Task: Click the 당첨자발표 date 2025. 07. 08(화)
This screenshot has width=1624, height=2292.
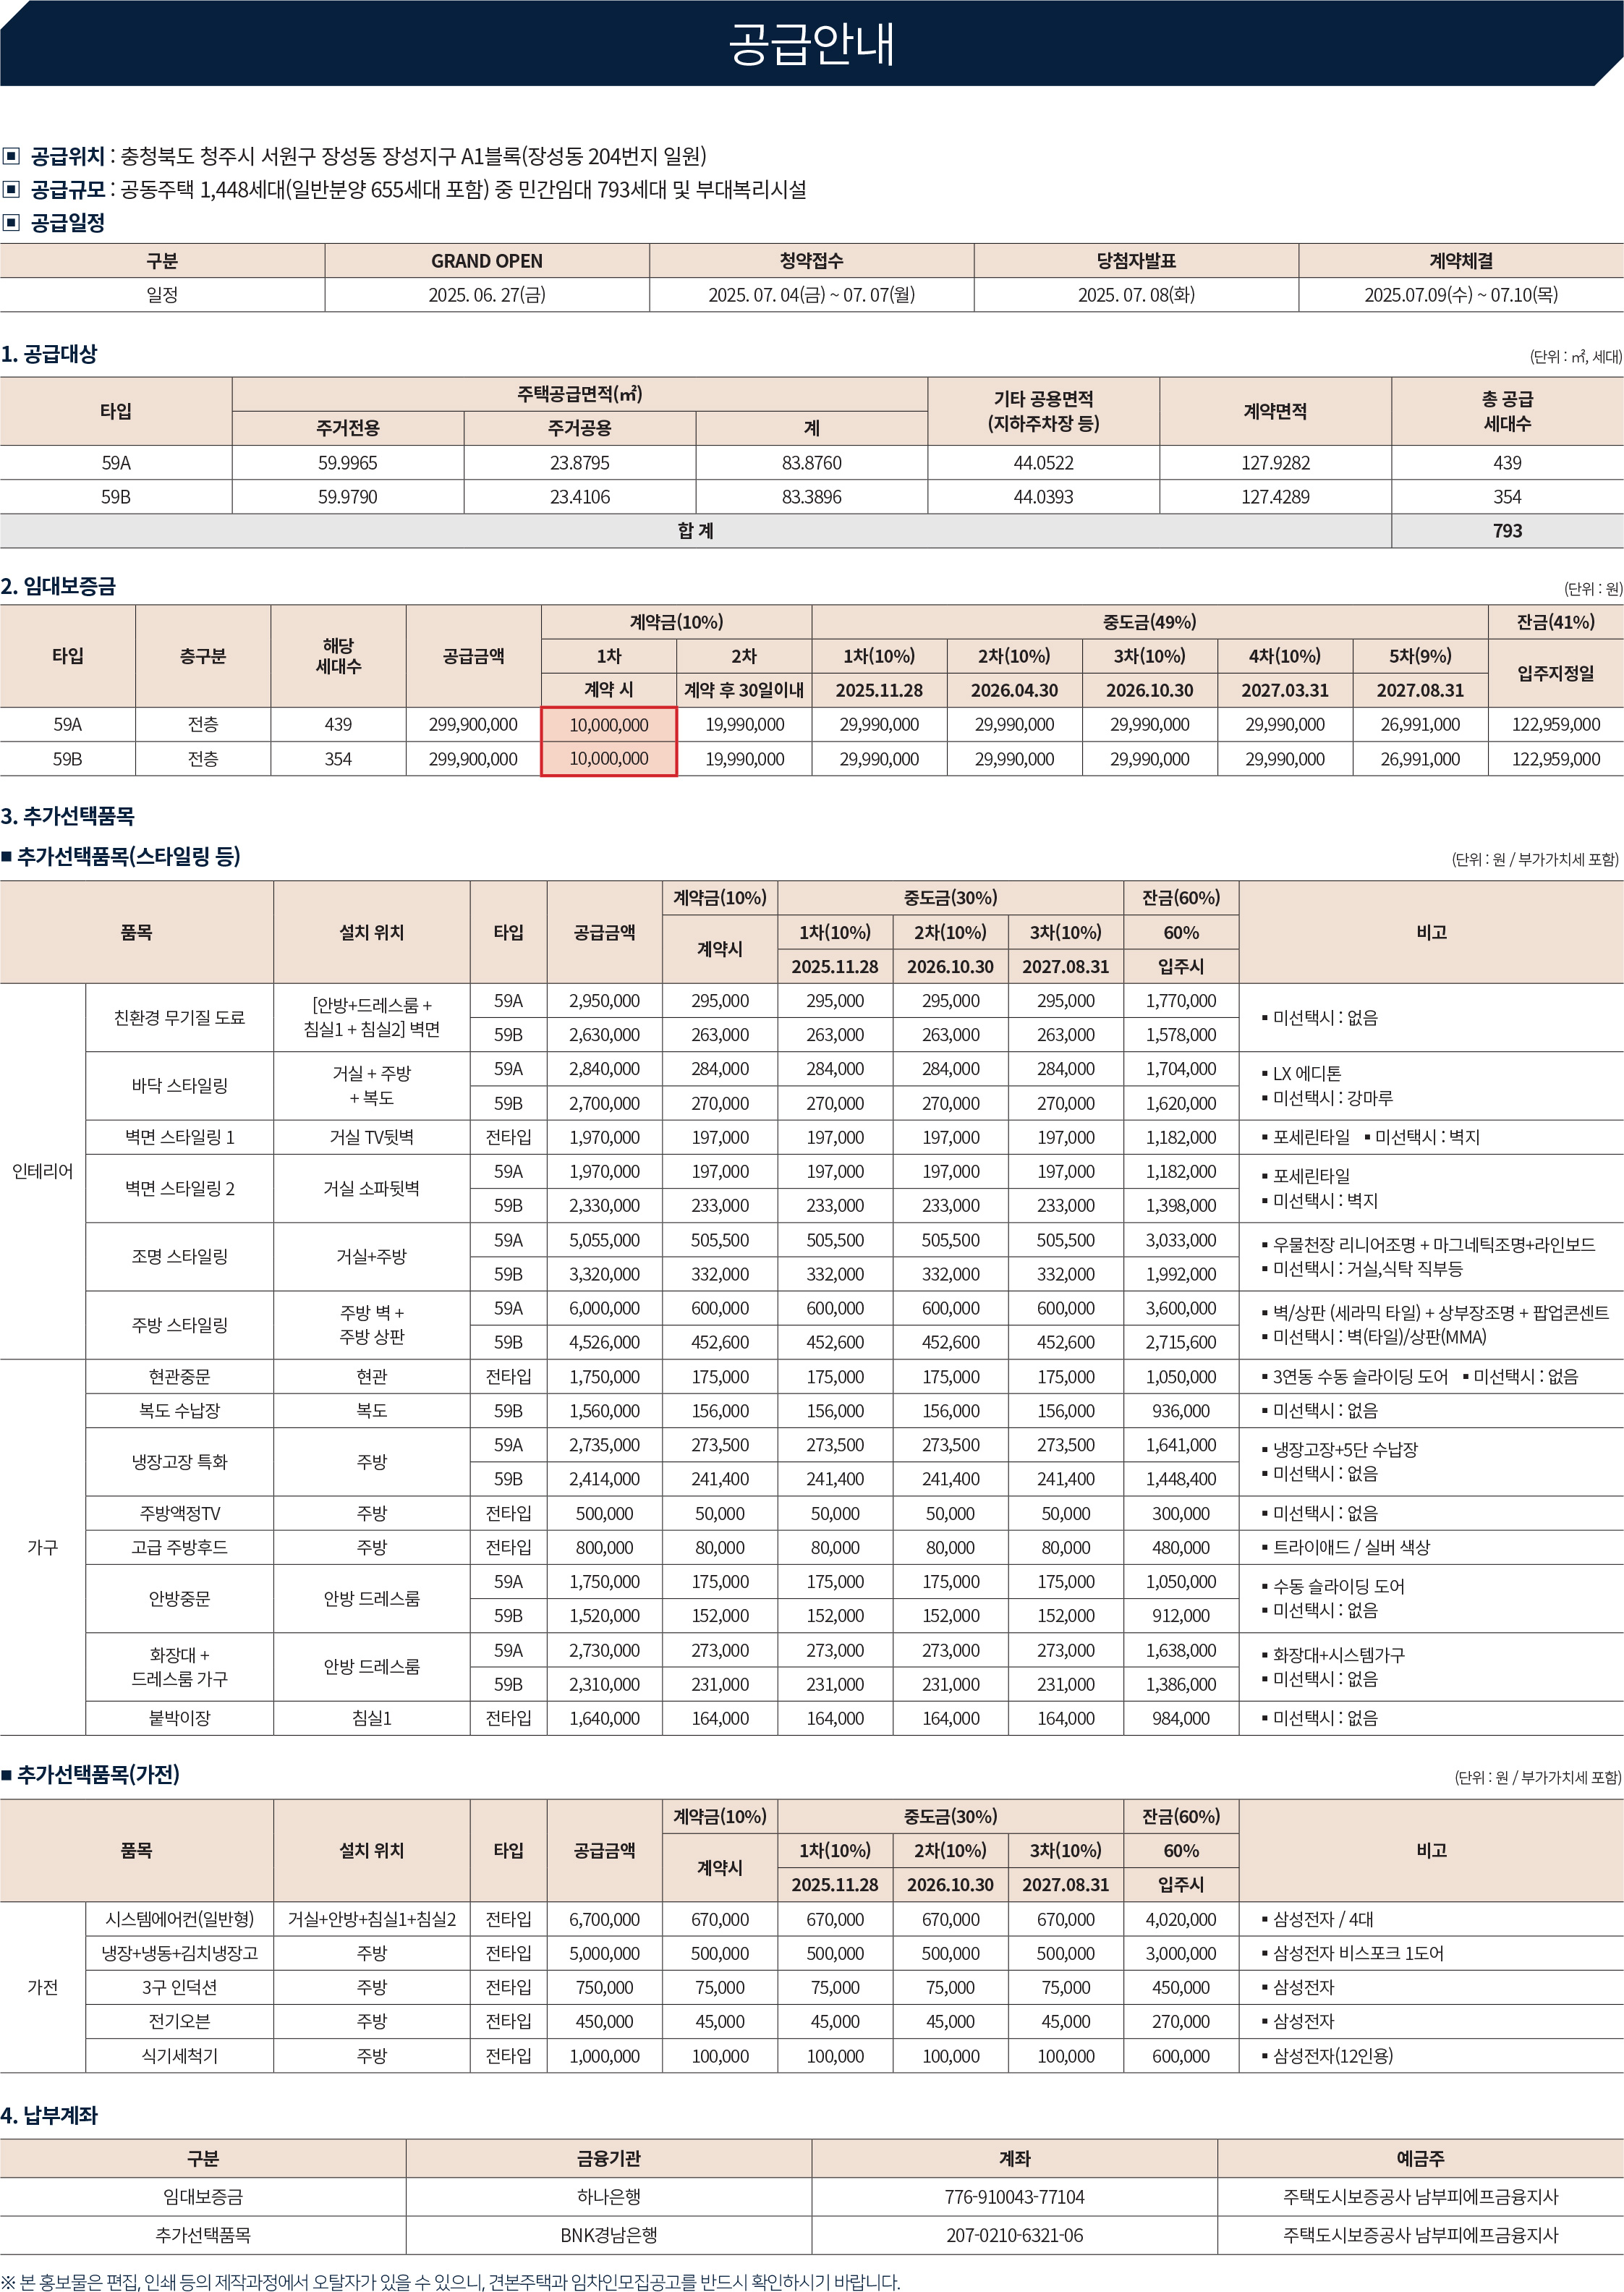Action: [x=1135, y=294]
